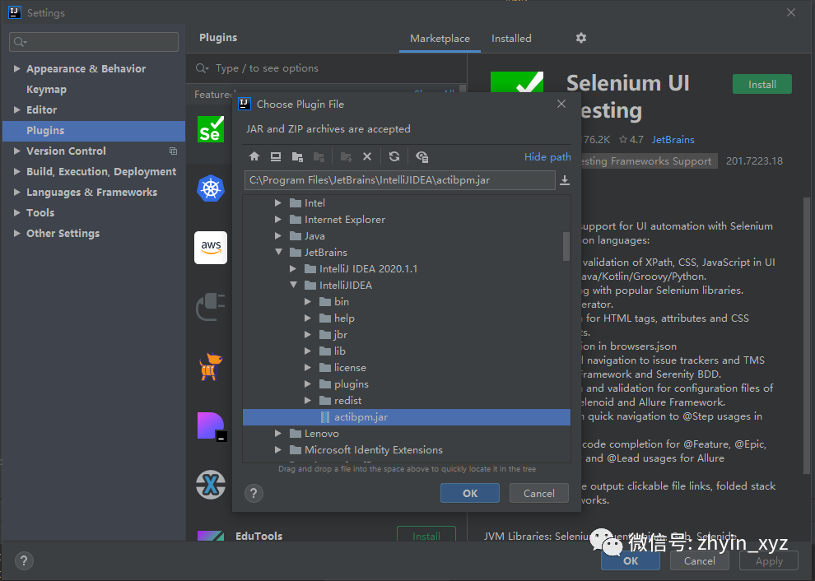Viewport: 815px width, 581px height.
Task: Expand the lib folder
Action: tap(308, 351)
